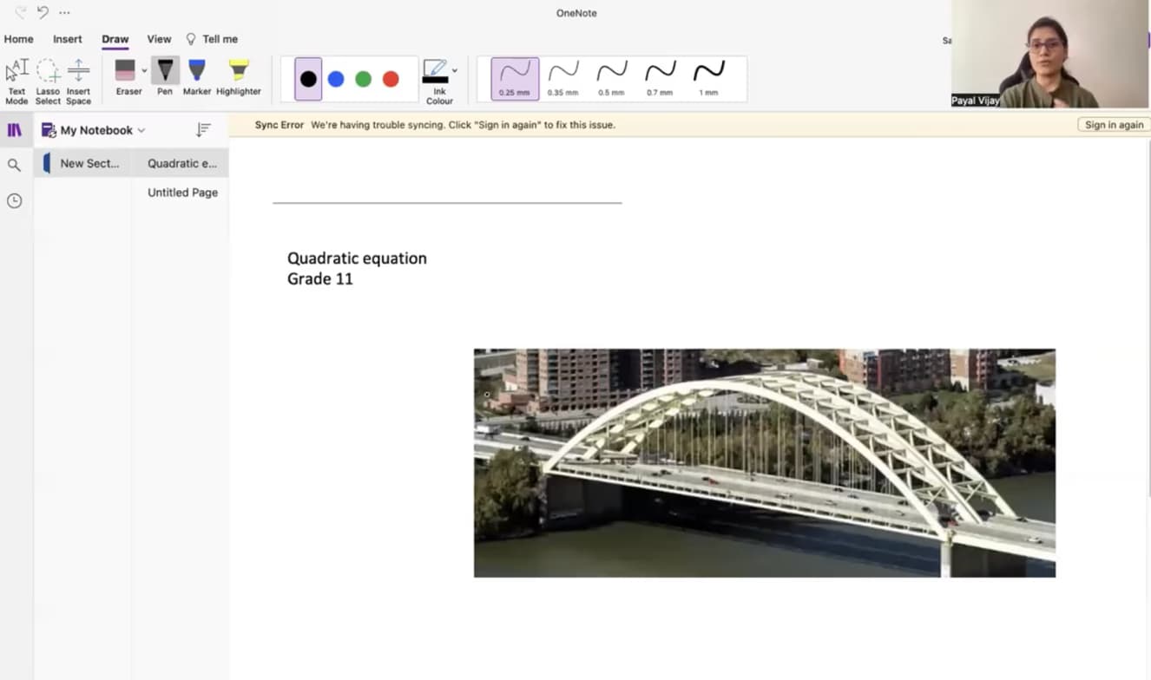Set pen thickness to 1 mm
Screen dimensions: 1151x680
pyautogui.click(x=709, y=79)
